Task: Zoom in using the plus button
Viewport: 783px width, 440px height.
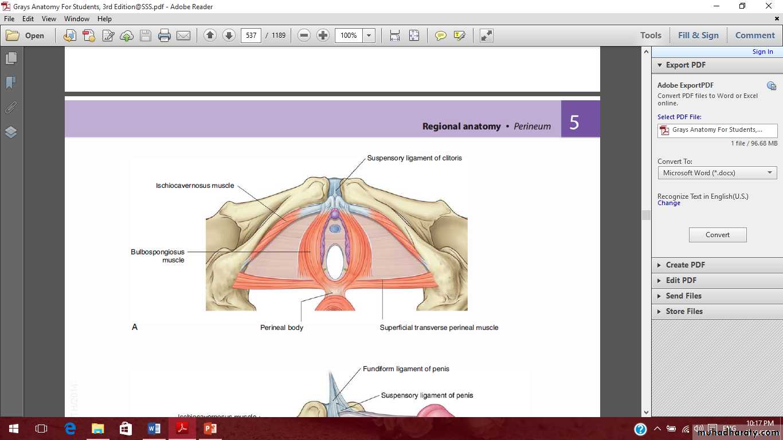Action: [x=323, y=36]
